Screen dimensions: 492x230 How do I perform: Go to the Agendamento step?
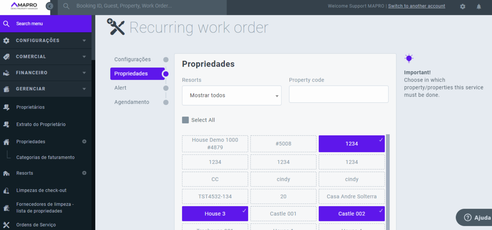pos(132,102)
